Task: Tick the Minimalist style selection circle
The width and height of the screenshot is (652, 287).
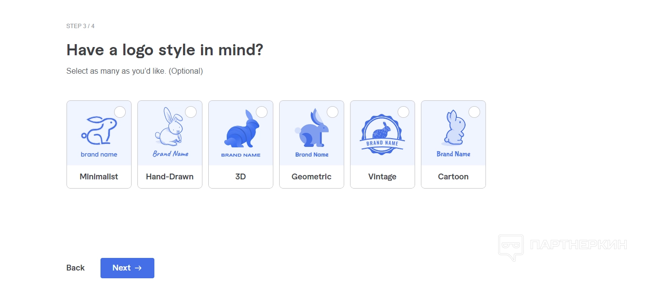Action: 120,112
